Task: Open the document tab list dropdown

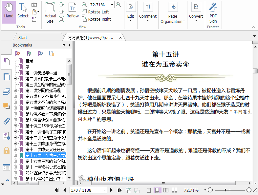Action: point(254,36)
